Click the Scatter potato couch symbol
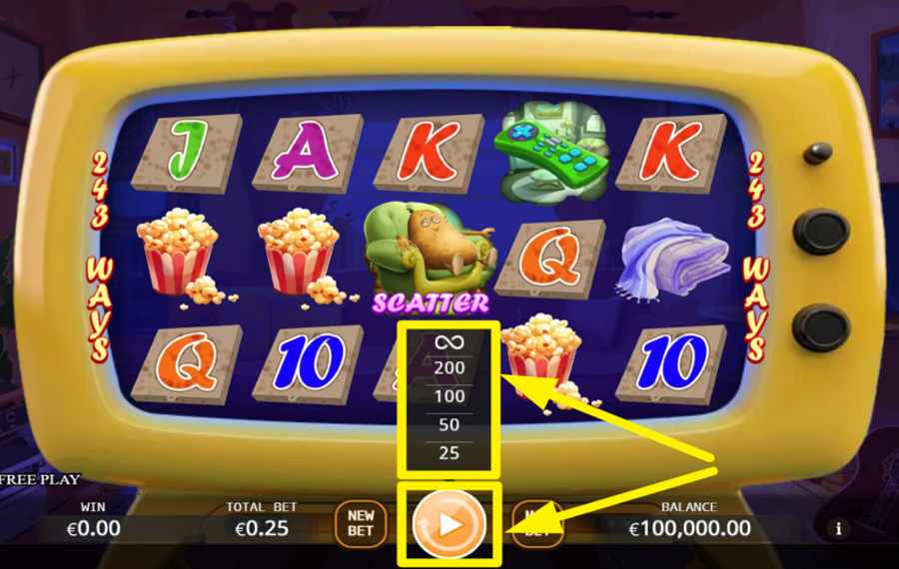The height and width of the screenshot is (569, 899). tap(430, 258)
